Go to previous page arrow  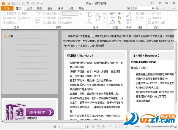point(59,127)
